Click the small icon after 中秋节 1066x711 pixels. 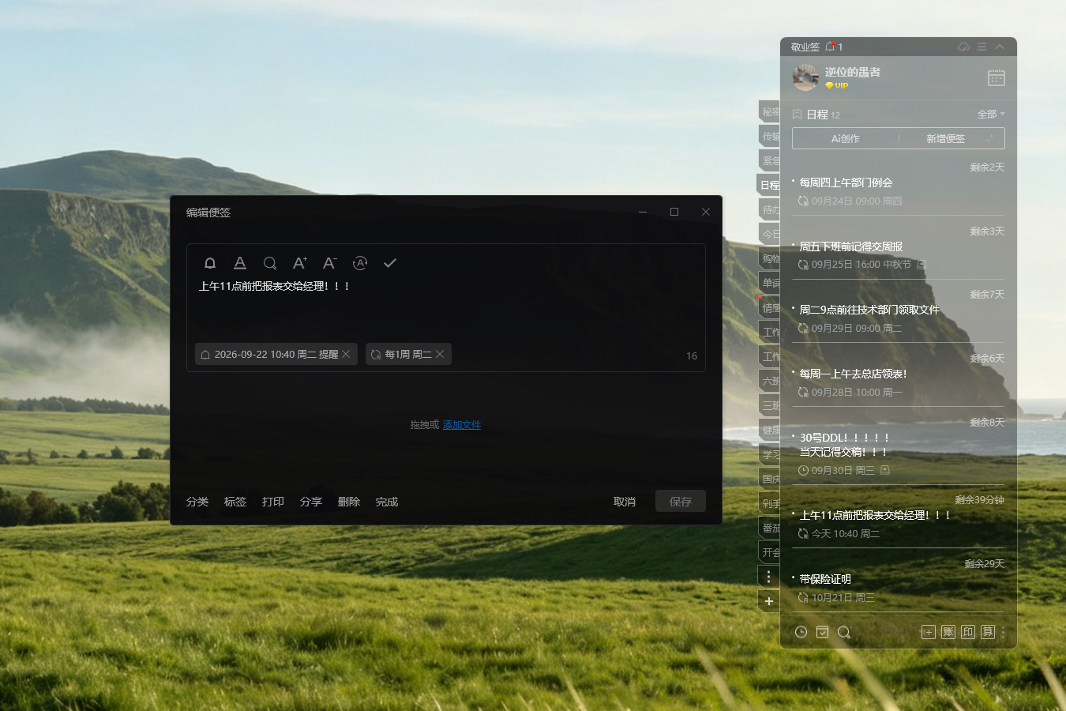[x=921, y=265]
